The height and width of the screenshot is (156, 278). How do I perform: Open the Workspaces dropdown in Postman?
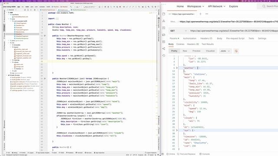pos(195,6)
